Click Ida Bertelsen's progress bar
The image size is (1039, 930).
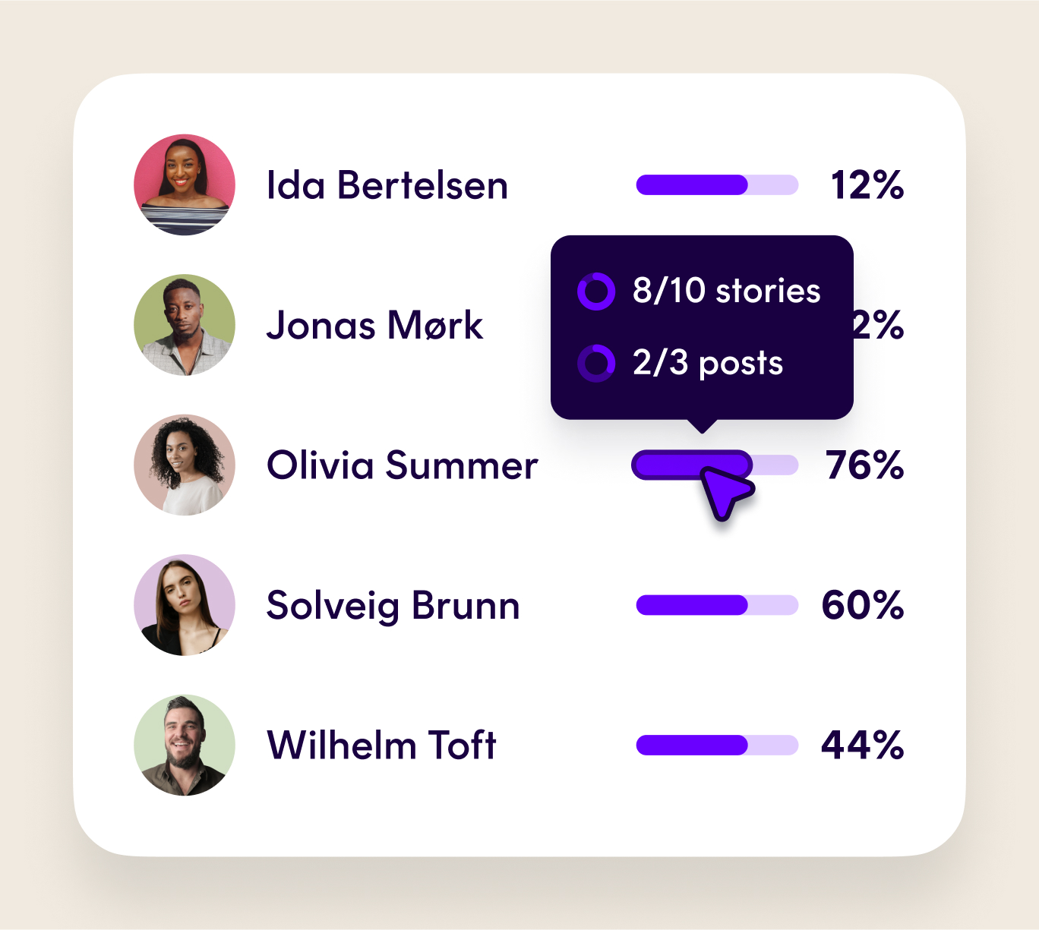(717, 185)
